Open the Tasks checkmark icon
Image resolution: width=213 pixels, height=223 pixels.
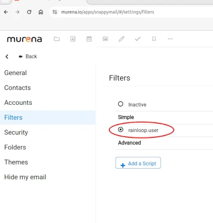pyautogui.click(x=138, y=39)
